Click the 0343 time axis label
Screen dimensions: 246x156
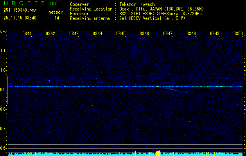74,34
